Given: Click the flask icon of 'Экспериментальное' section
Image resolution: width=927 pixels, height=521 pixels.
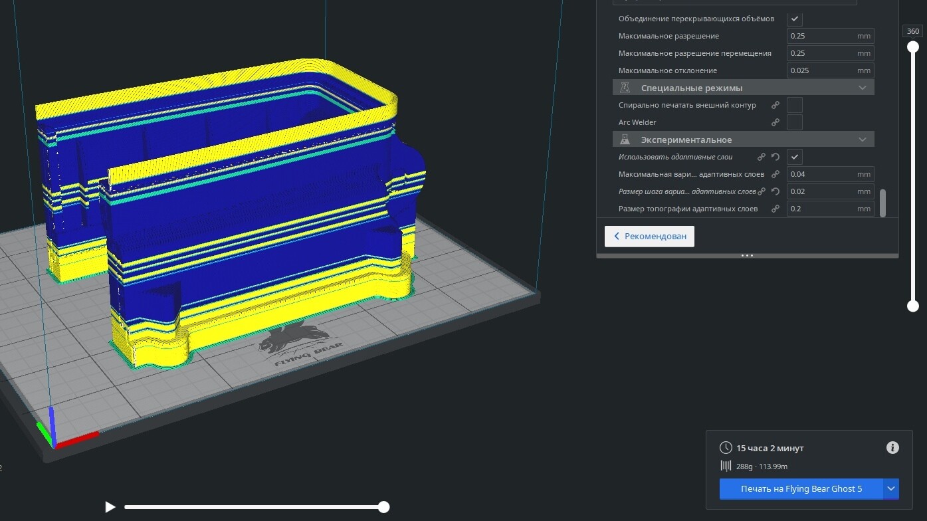Looking at the screenshot, I should pyautogui.click(x=625, y=140).
